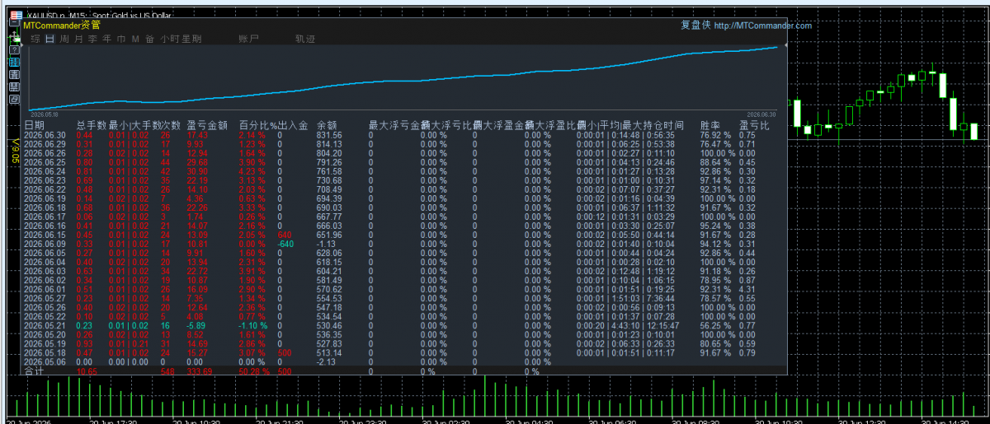
Task: Select the 年 yearly tab
Action: click(x=106, y=39)
